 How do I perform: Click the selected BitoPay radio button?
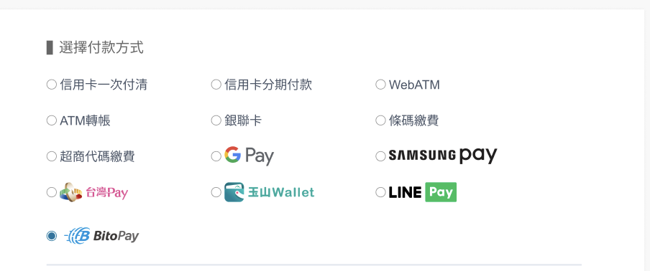(51, 237)
